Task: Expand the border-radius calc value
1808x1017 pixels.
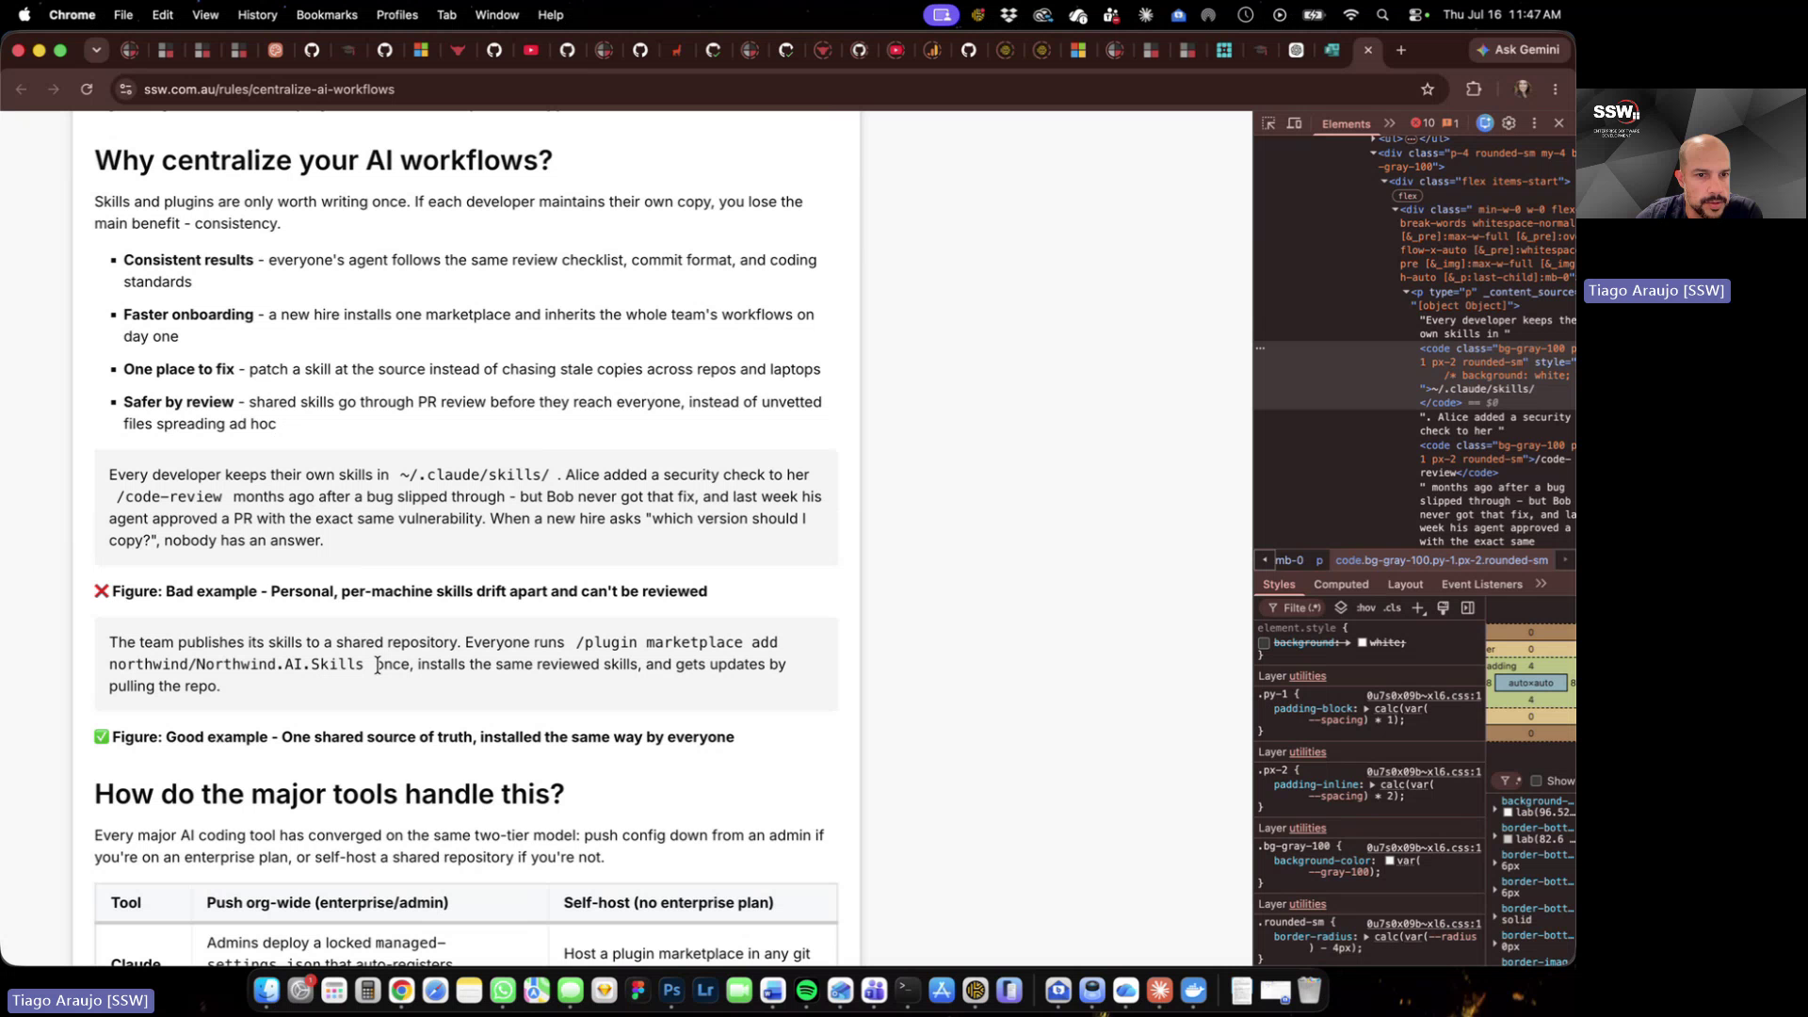Action: click(x=1366, y=937)
